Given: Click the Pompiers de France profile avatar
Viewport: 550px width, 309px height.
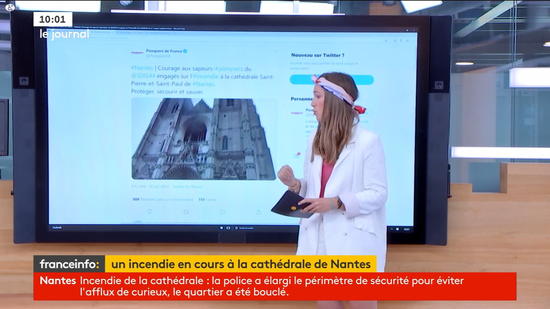Looking at the screenshot, I should pos(137,53).
